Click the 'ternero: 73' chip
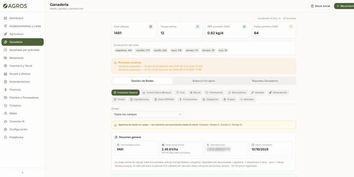This screenshot has height=177, width=354. coord(192,50)
